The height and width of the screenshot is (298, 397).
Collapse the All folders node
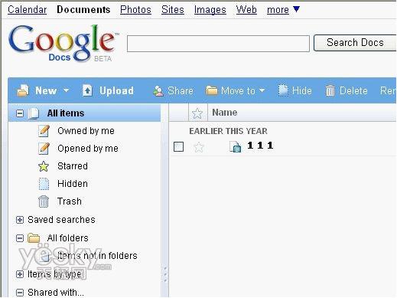(20, 238)
